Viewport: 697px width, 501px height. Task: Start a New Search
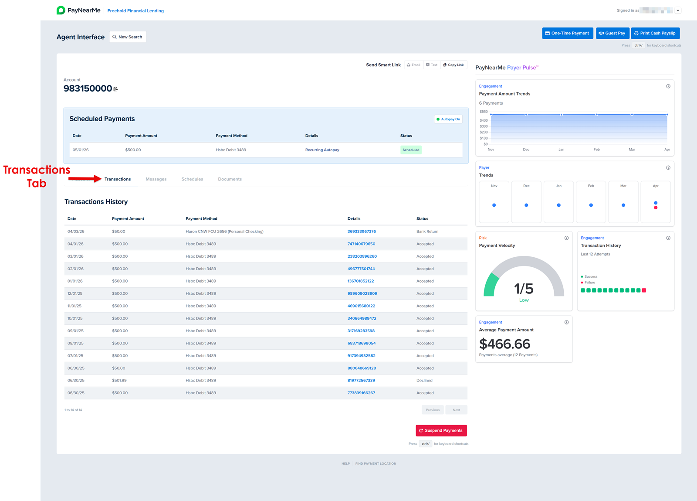128,37
